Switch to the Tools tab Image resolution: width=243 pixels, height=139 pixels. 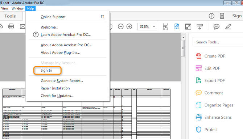[10, 16]
